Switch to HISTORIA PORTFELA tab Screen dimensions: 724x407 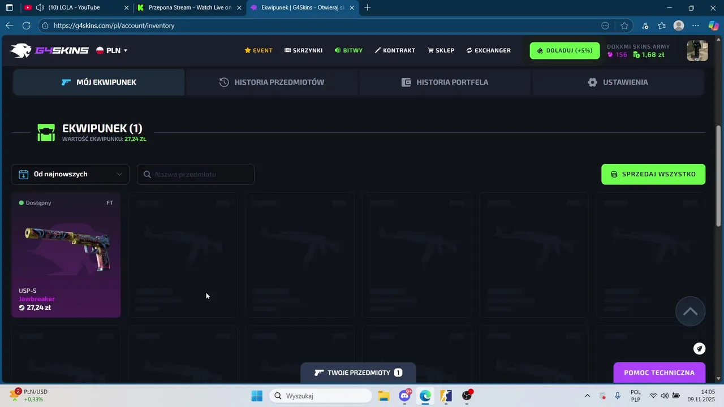click(445, 82)
